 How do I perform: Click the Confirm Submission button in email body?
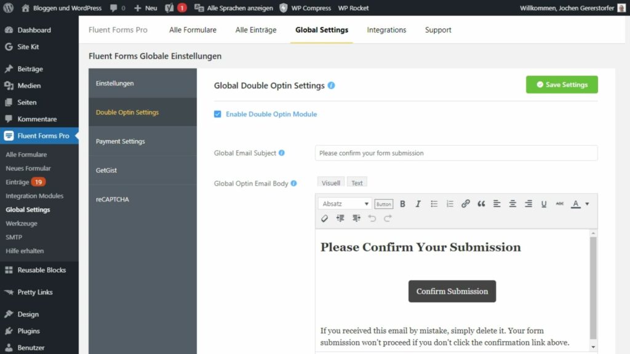click(452, 291)
